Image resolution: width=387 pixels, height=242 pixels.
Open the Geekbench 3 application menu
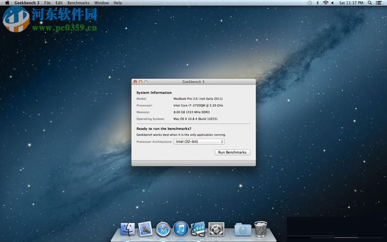27,3
